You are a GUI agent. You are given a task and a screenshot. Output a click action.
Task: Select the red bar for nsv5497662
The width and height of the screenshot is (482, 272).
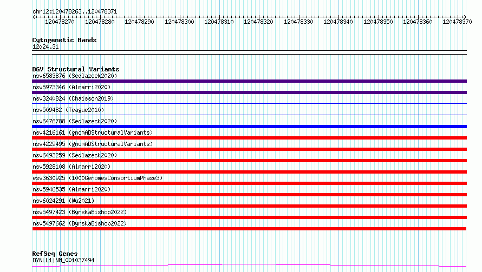click(249, 229)
